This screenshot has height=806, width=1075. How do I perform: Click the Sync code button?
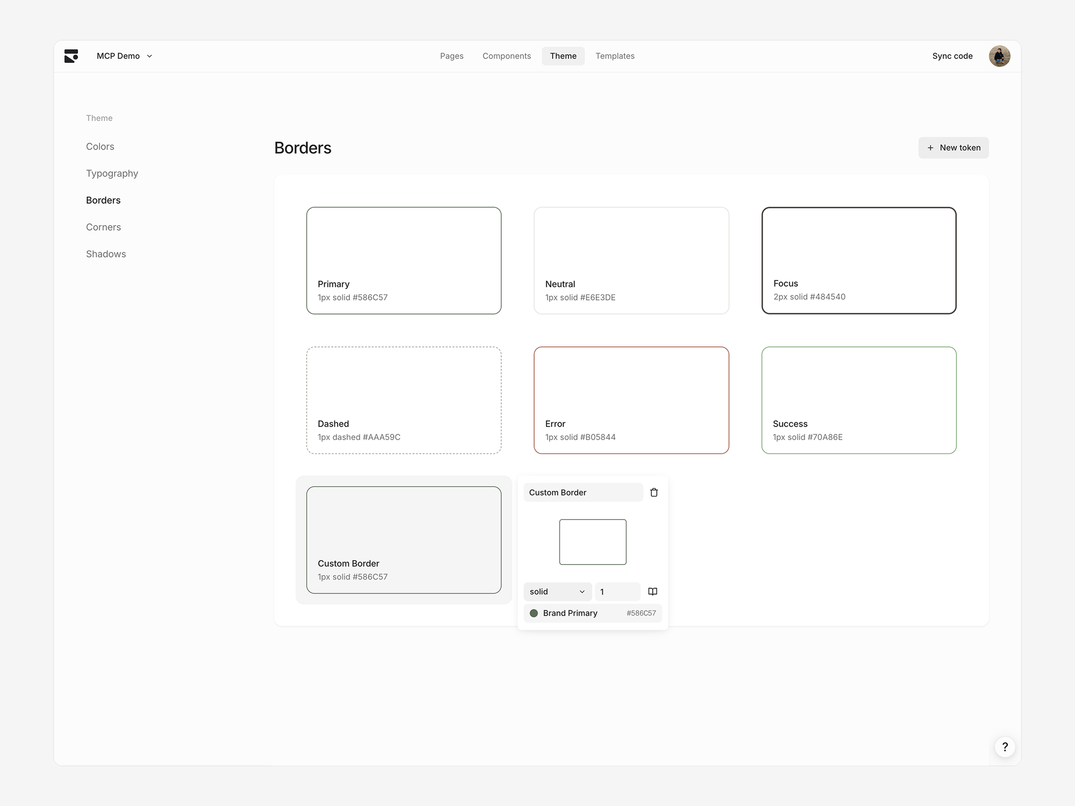952,56
